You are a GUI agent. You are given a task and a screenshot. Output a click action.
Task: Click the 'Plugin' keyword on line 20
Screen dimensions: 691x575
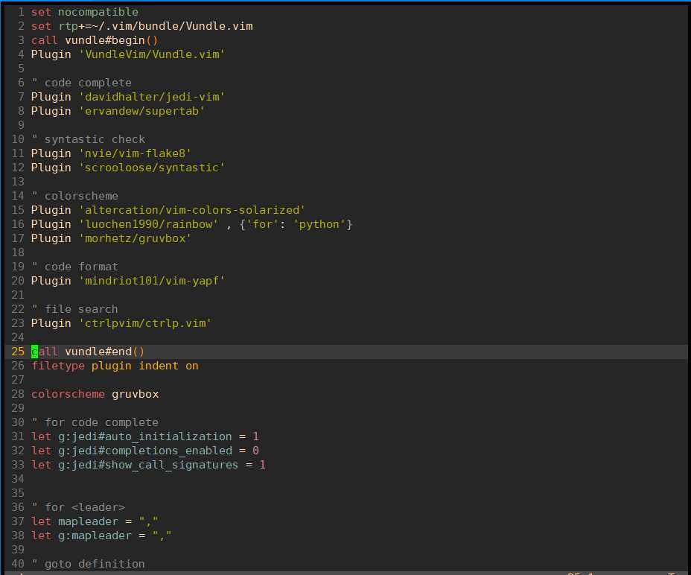pos(51,281)
